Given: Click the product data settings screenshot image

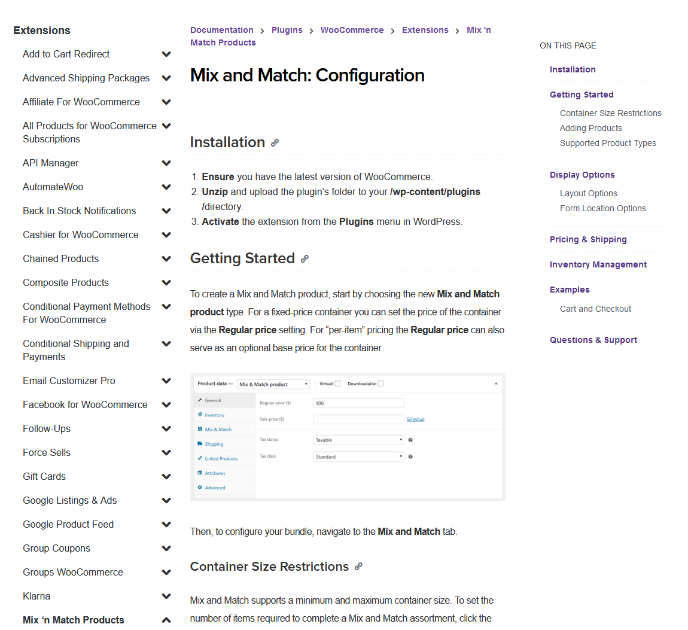Looking at the screenshot, I should coord(348,437).
